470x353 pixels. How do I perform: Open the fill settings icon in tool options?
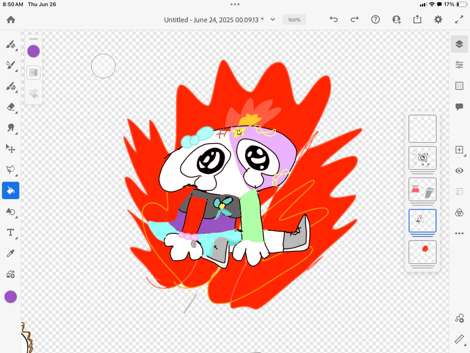coord(33,94)
